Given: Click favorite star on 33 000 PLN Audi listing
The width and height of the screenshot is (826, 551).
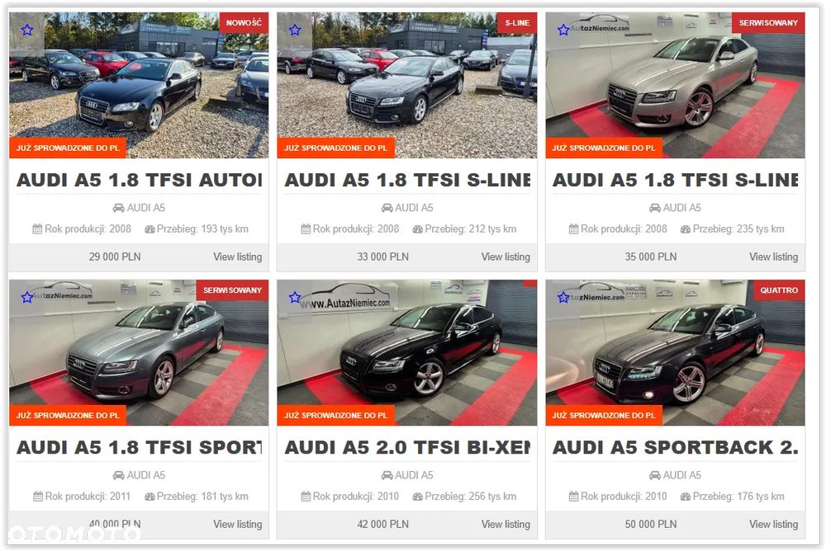Looking at the screenshot, I should pyautogui.click(x=295, y=30).
